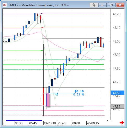Click the 48.10 price axis label
The image size is (127, 128).
(x=116, y=28)
